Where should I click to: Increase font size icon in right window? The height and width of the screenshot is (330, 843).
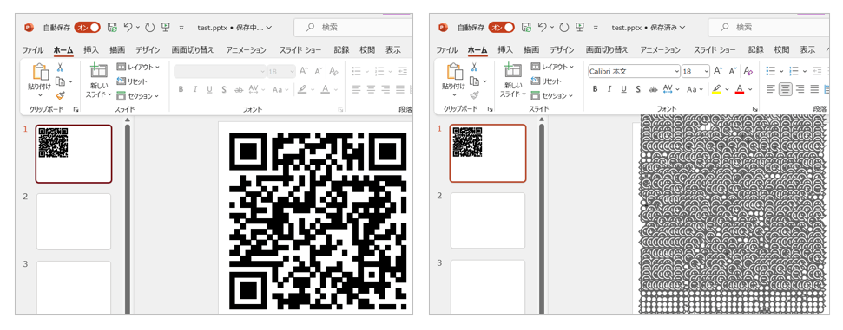(718, 71)
